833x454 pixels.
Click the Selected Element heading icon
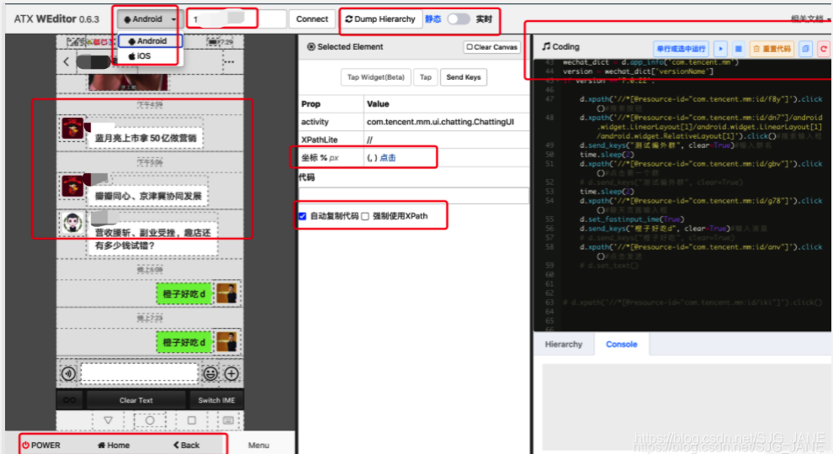point(310,47)
